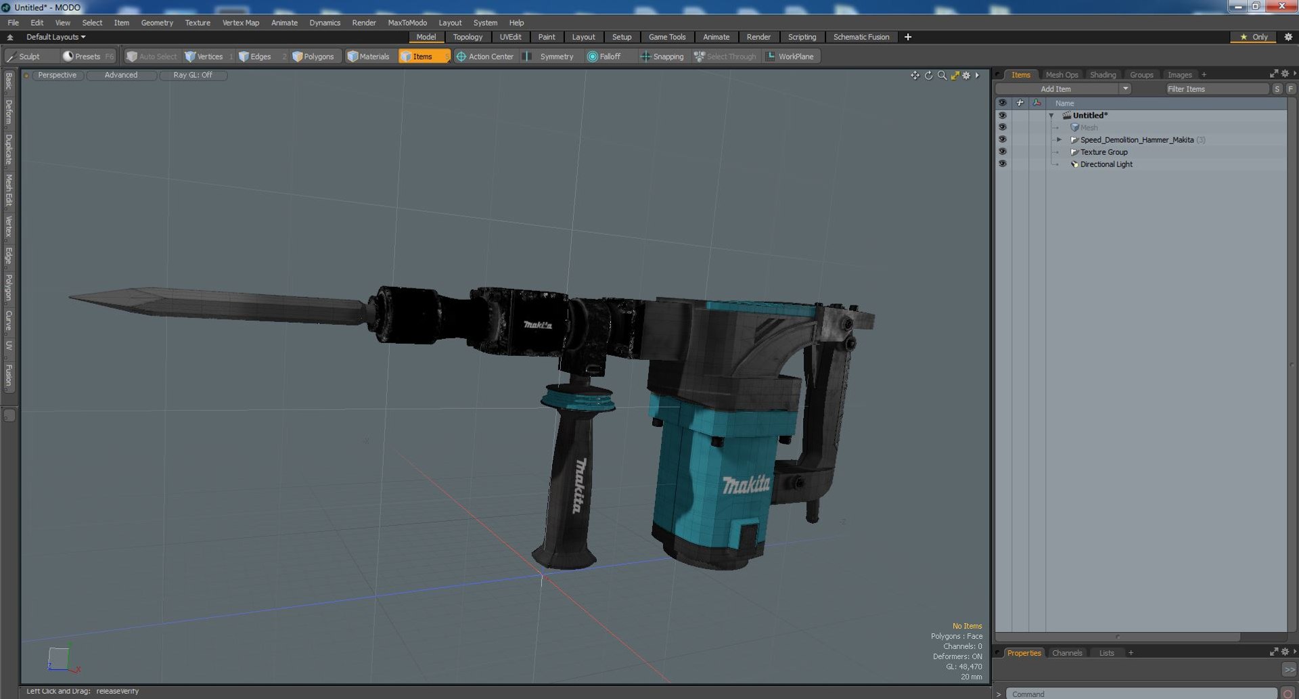Image resolution: width=1299 pixels, height=699 pixels.
Task: Switch to Edges selection mode
Action: coord(255,56)
